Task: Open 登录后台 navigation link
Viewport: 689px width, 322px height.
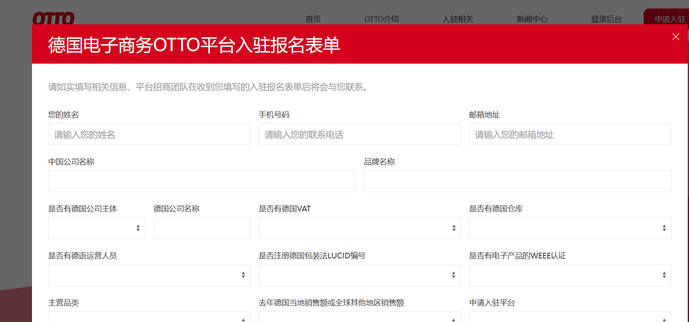Action: pos(606,19)
